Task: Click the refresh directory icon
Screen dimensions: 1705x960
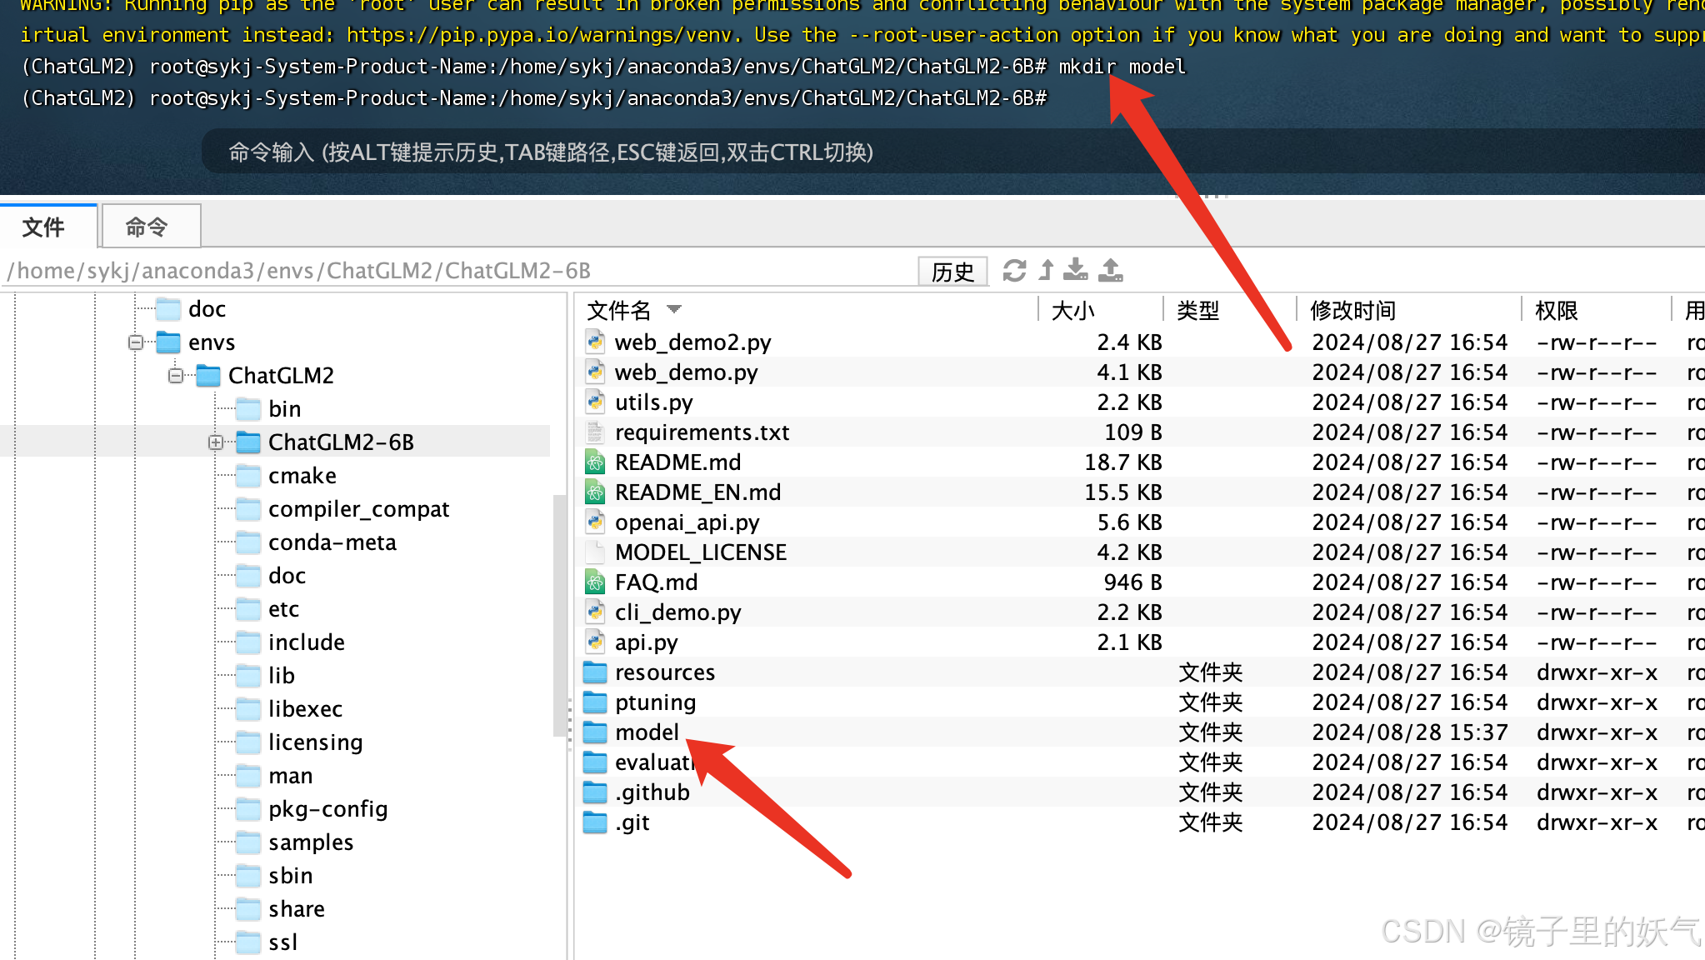Action: pos(1014,271)
